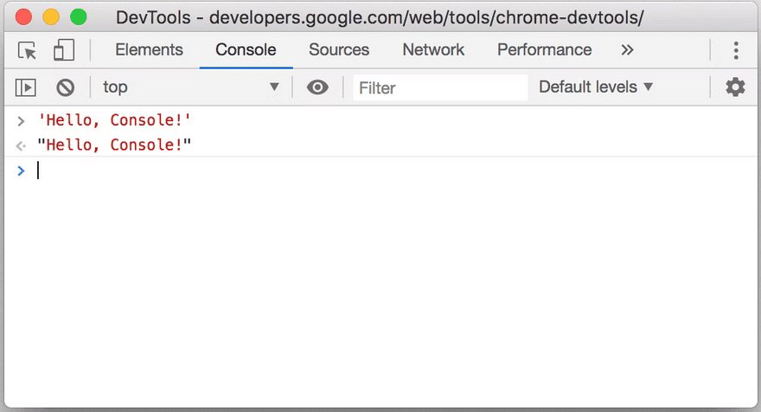Open the three-dot DevTools customize menu
Screen dimensions: 761x412
pyautogui.click(x=736, y=50)
